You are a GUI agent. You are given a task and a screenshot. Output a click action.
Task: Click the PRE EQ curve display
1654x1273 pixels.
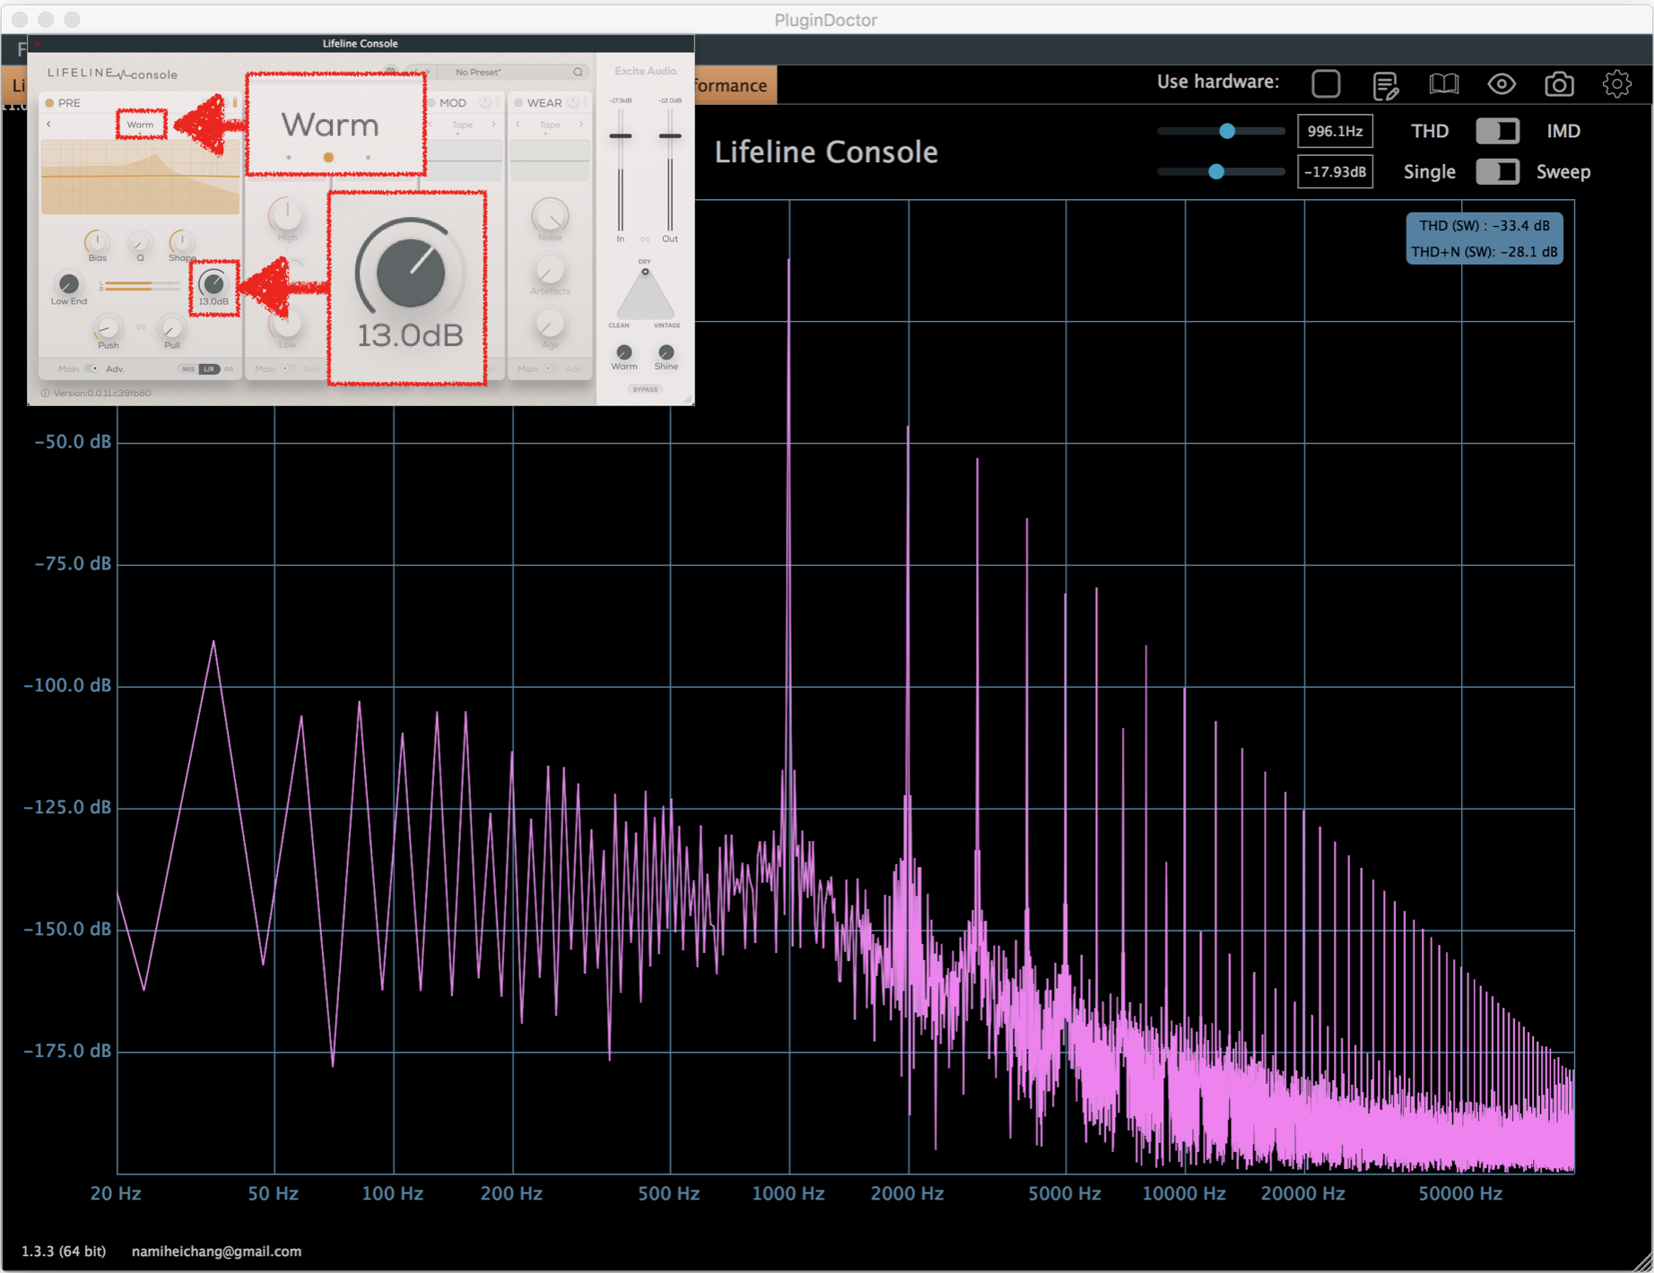tap(140, 177)
